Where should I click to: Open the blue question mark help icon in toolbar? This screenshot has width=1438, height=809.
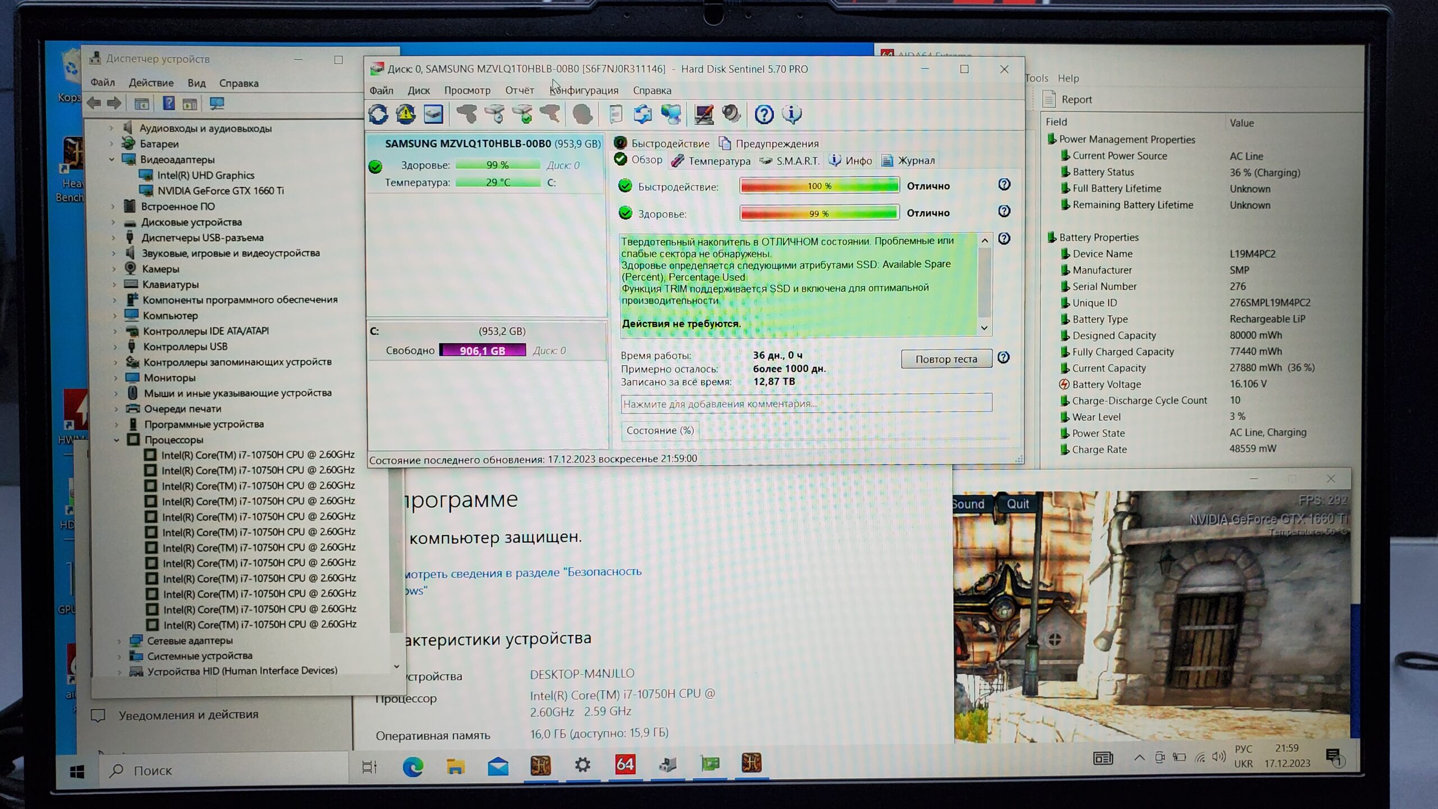tap(763, 115)
